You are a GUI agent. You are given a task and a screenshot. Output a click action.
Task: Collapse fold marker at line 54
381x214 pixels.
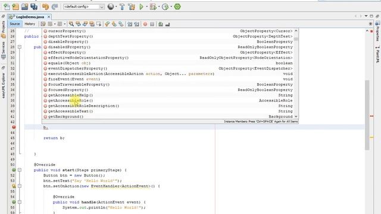pos(20,186)
